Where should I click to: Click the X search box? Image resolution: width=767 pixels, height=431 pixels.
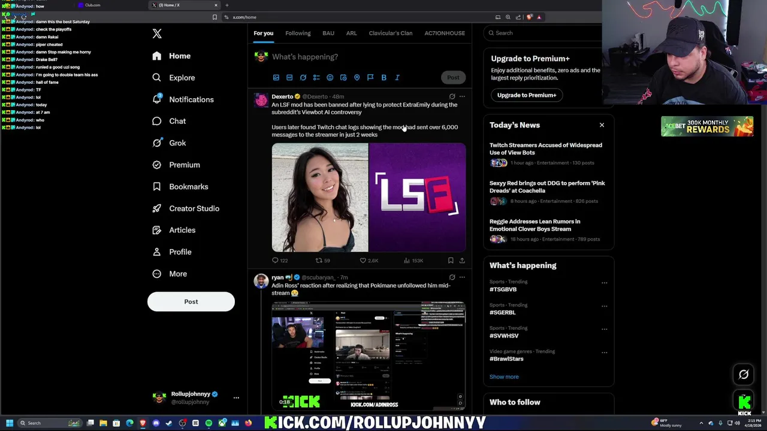click(542, 33)
